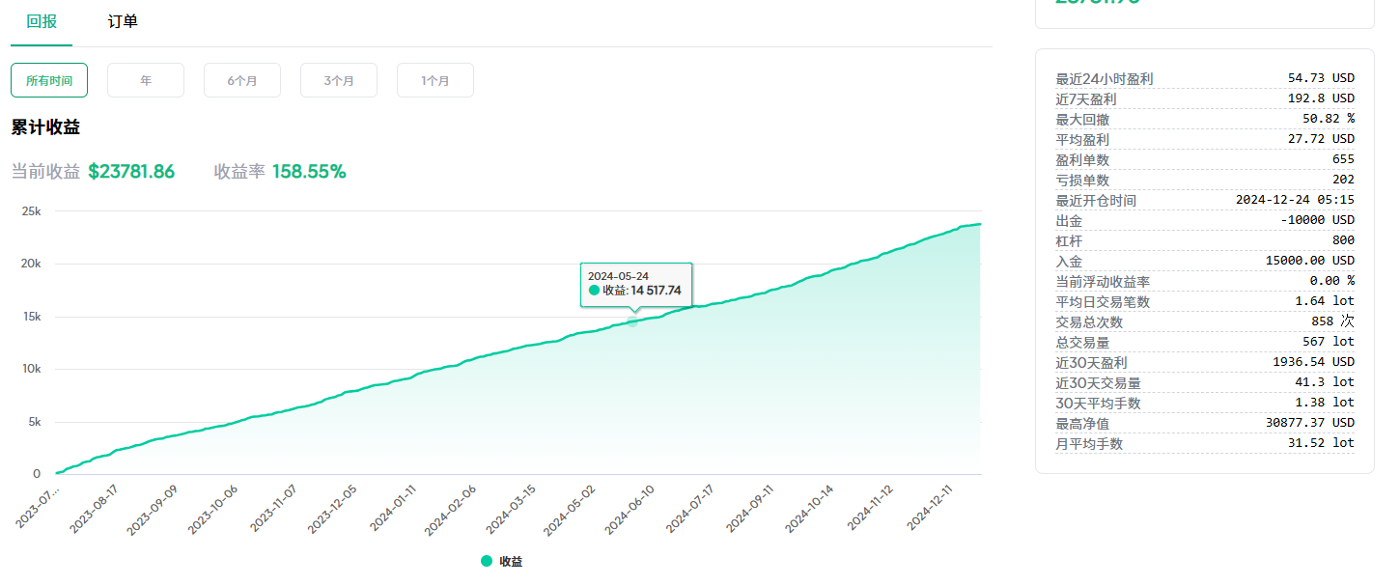This screenshot has height=586, width=1400.
Task: Click the 杠杆 value 800
Action: (x=1343, y=240)
